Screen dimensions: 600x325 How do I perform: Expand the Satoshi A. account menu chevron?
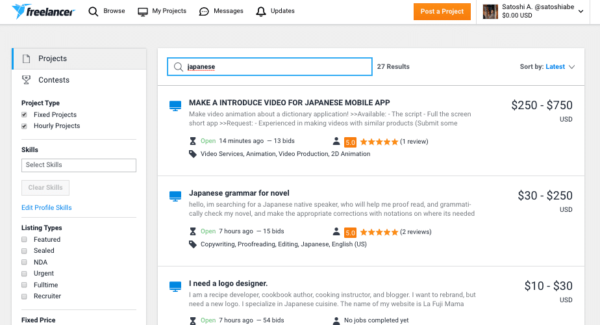pos(581,12)
